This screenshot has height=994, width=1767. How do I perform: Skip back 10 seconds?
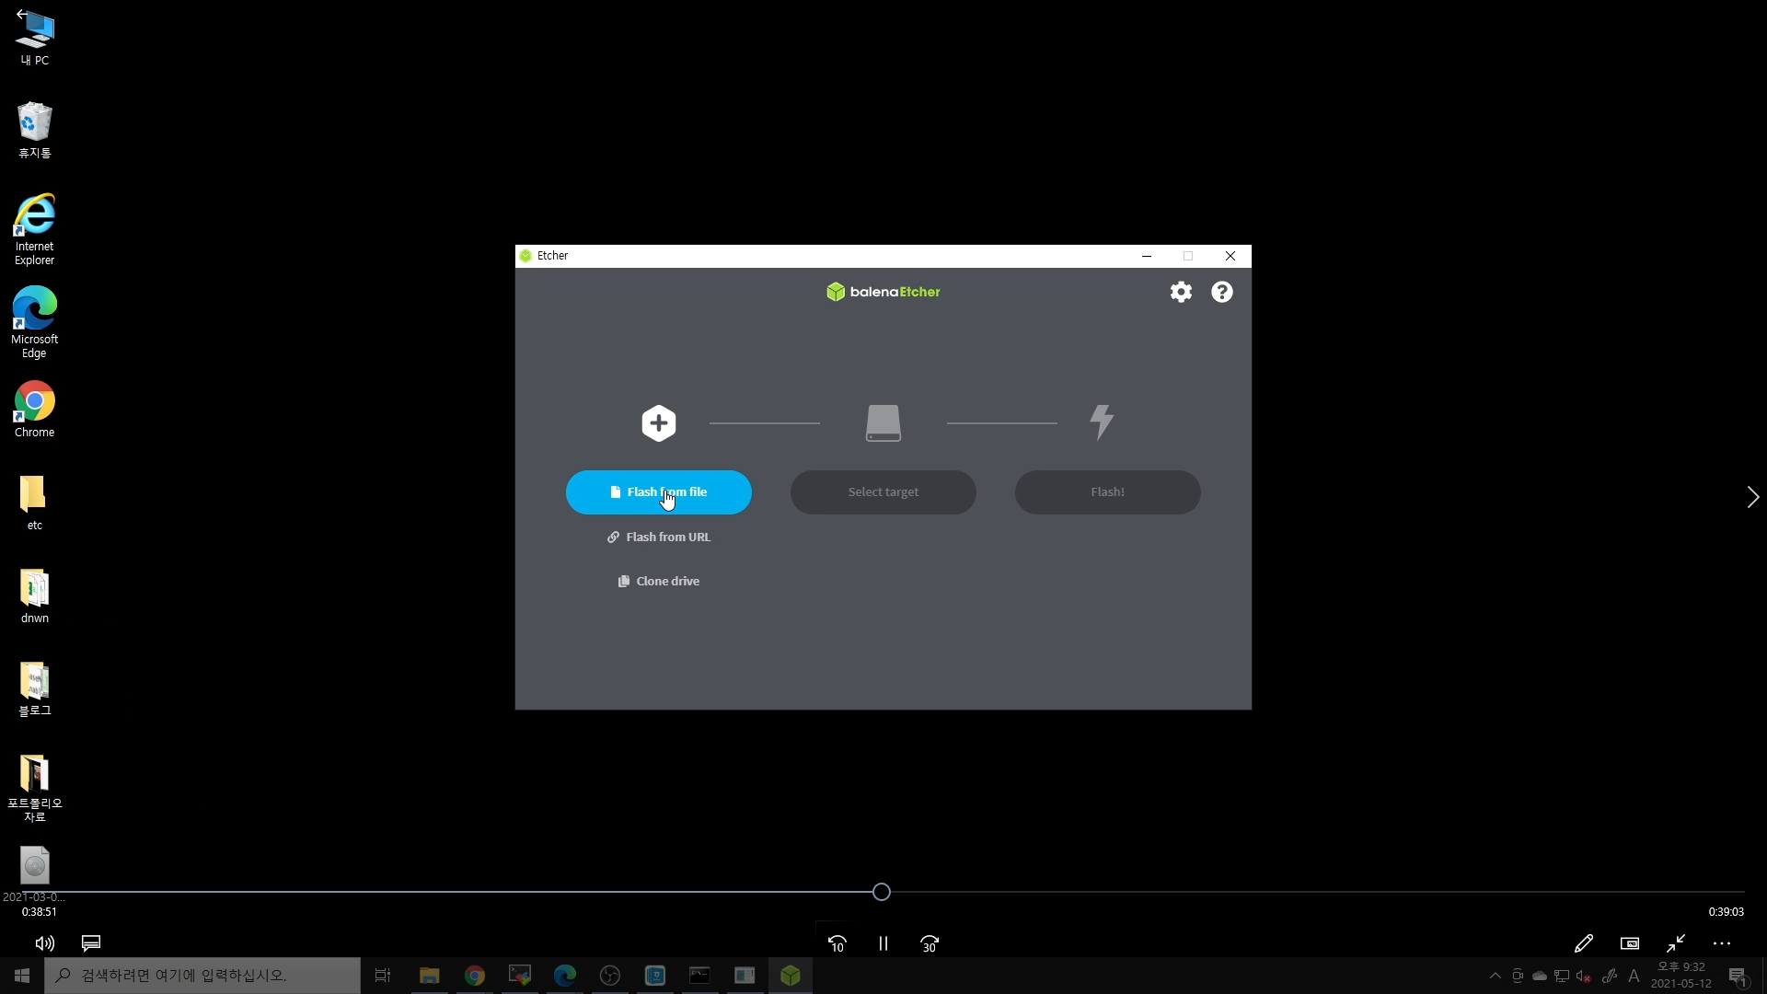[x=837, y=943]
